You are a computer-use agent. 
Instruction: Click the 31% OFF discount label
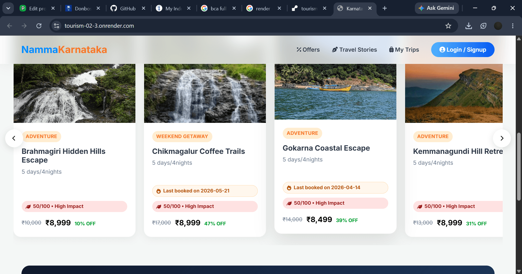point(476,224)
